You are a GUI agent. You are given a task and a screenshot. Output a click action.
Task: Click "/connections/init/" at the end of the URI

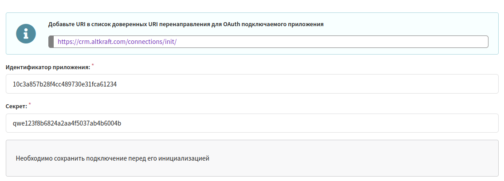[x=152, y=42]
